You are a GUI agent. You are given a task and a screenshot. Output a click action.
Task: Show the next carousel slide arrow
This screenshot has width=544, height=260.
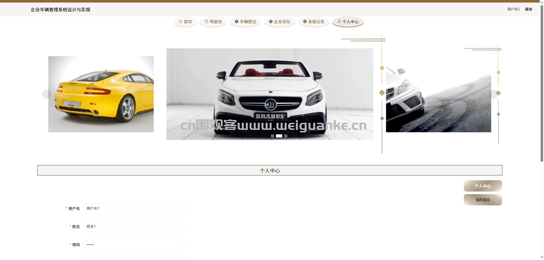coord(493,94)
